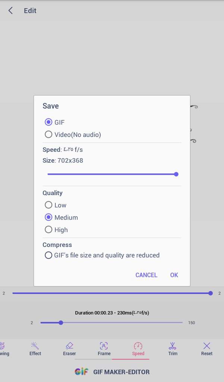Set quality to Low
The height and width of the screenshot is (382, 224).
[x=55, y=205]
